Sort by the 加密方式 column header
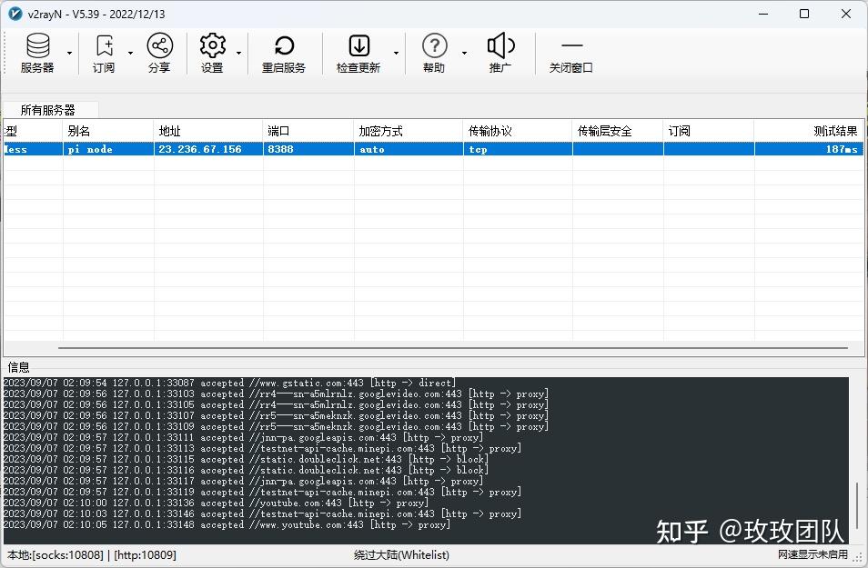Image resolution: width=868 pixels, height=568 pixels. tap(409, 131)
